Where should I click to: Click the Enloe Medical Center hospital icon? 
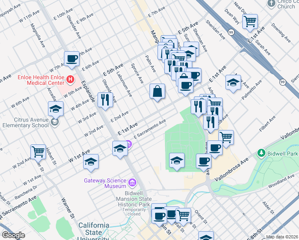(70, 79)
